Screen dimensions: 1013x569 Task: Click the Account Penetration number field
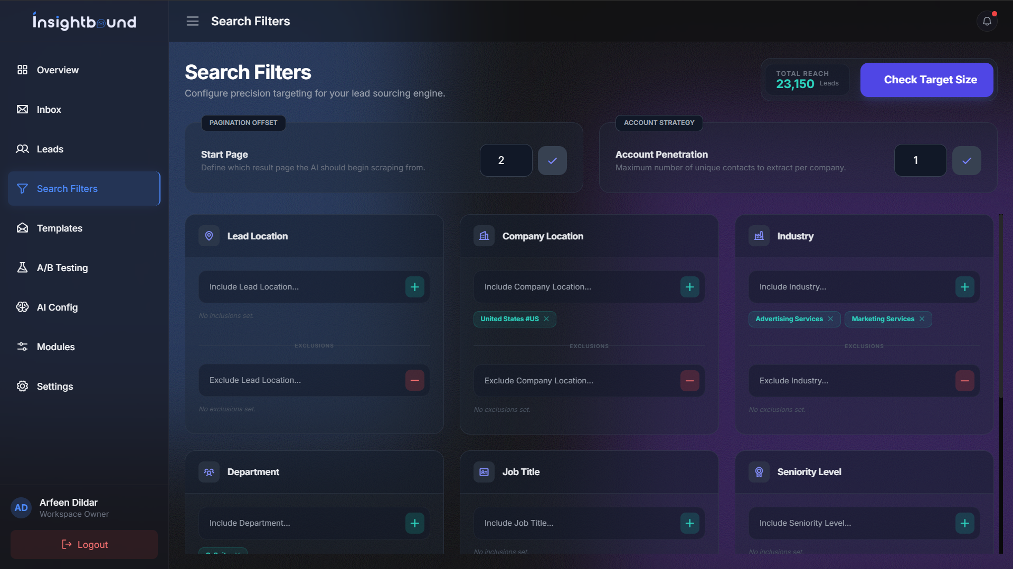920,160
